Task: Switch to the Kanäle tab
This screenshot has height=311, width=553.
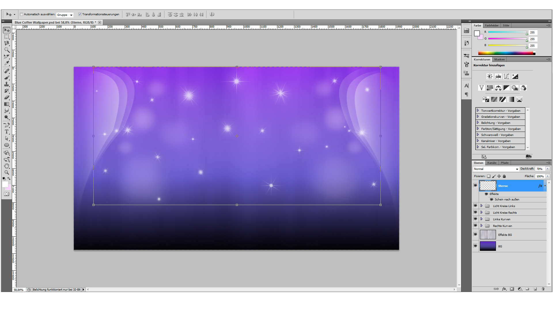Action: [x=492, y=163]
